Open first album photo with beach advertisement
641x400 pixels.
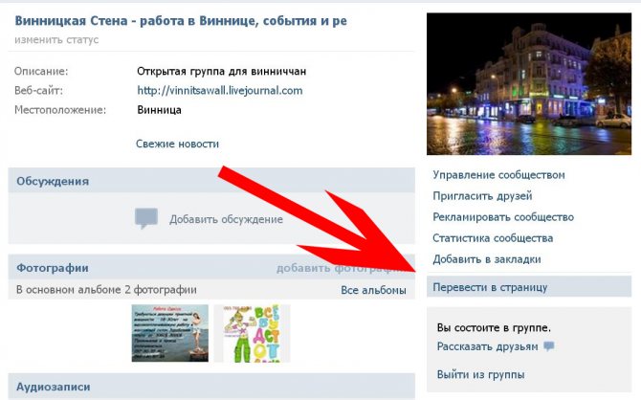coord(170,333)
